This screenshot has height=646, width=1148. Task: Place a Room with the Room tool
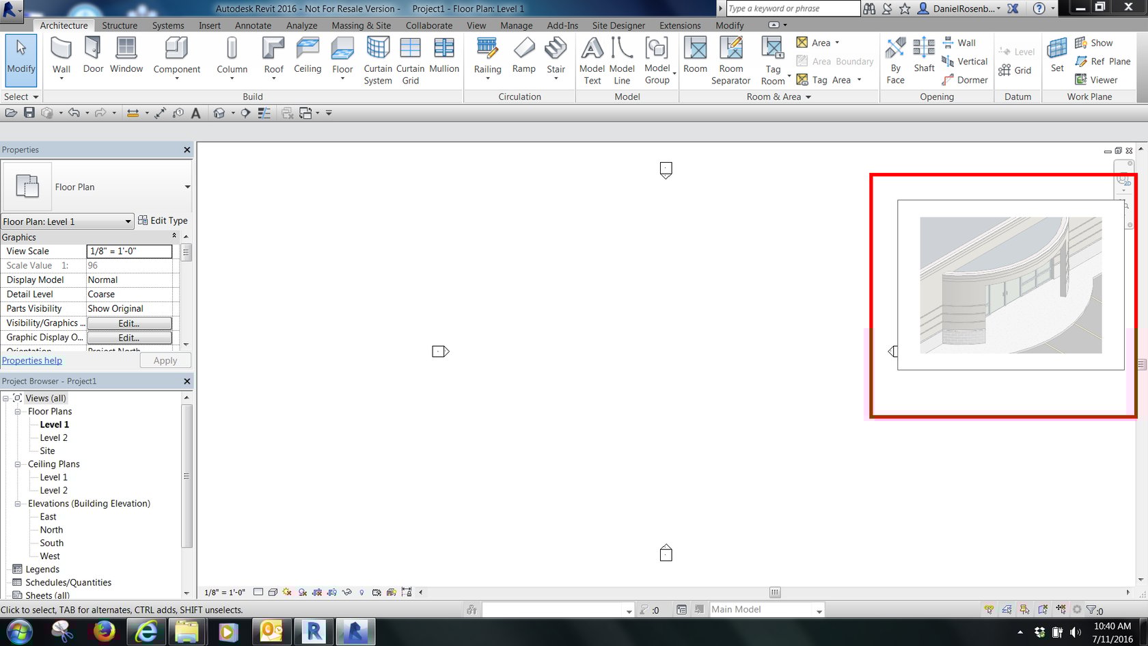coord(695,59)
